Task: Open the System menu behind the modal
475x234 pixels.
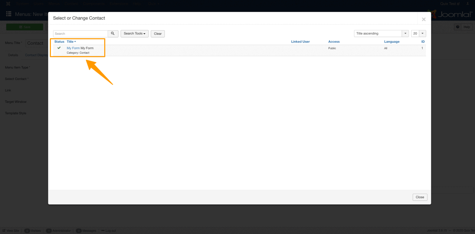Action: coord(22,4)
